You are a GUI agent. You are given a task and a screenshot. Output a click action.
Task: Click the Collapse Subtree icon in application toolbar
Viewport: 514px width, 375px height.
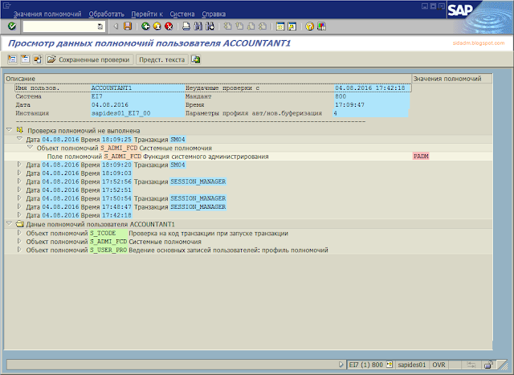point(25,59)
